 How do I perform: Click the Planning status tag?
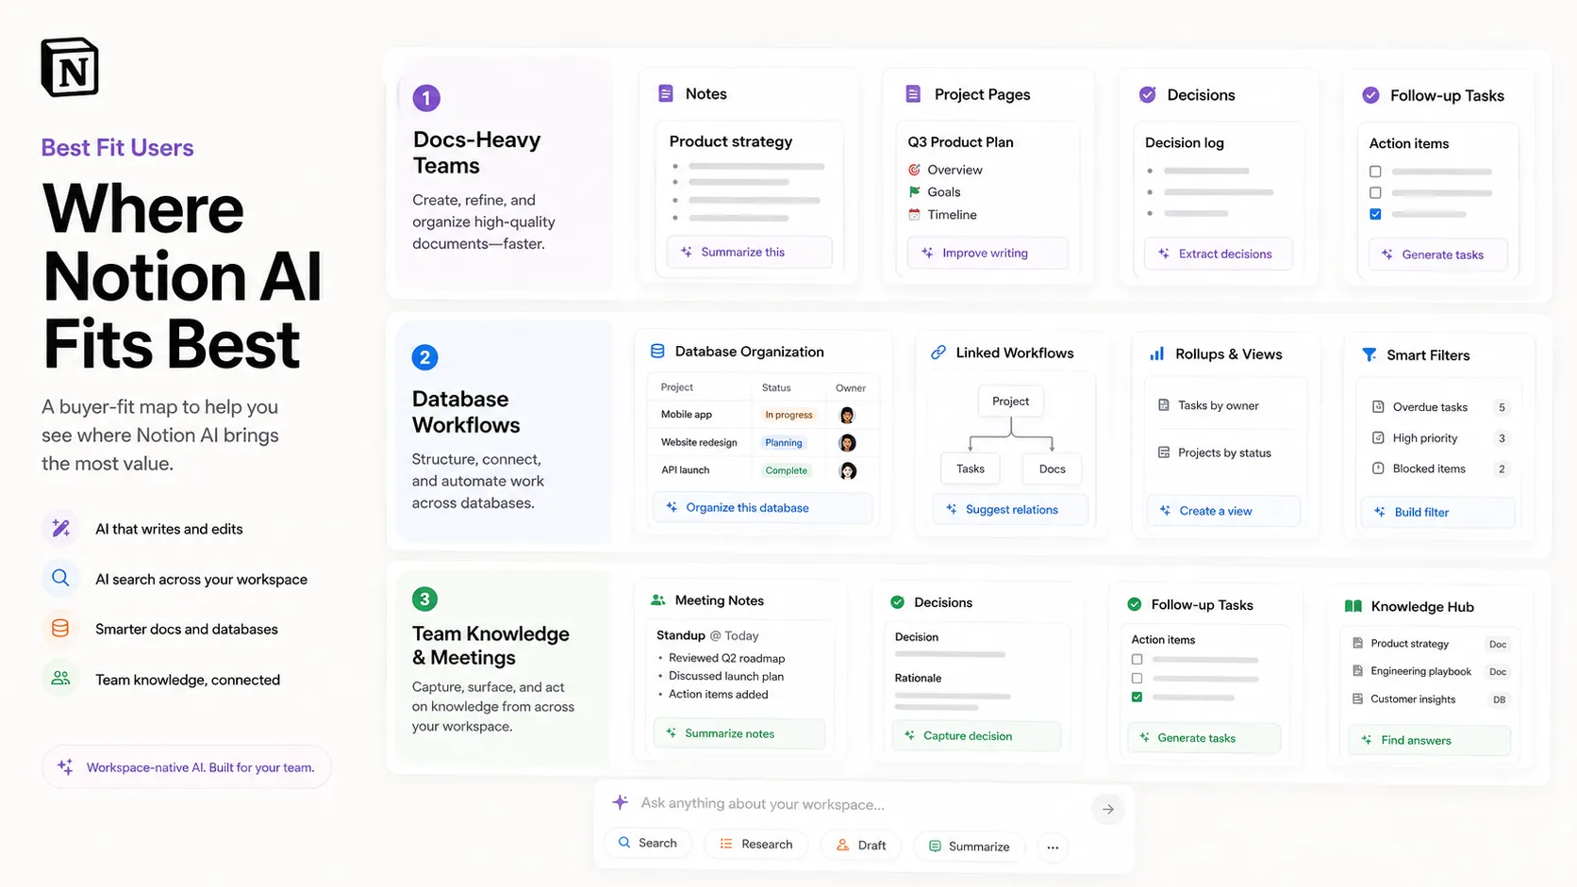(x=784, y=442)
